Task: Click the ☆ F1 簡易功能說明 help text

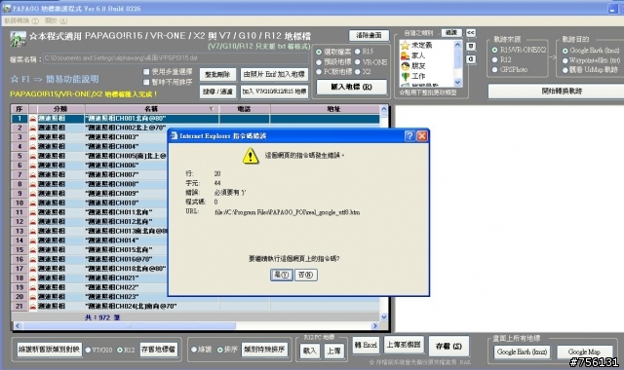Action: coord(55,79)
